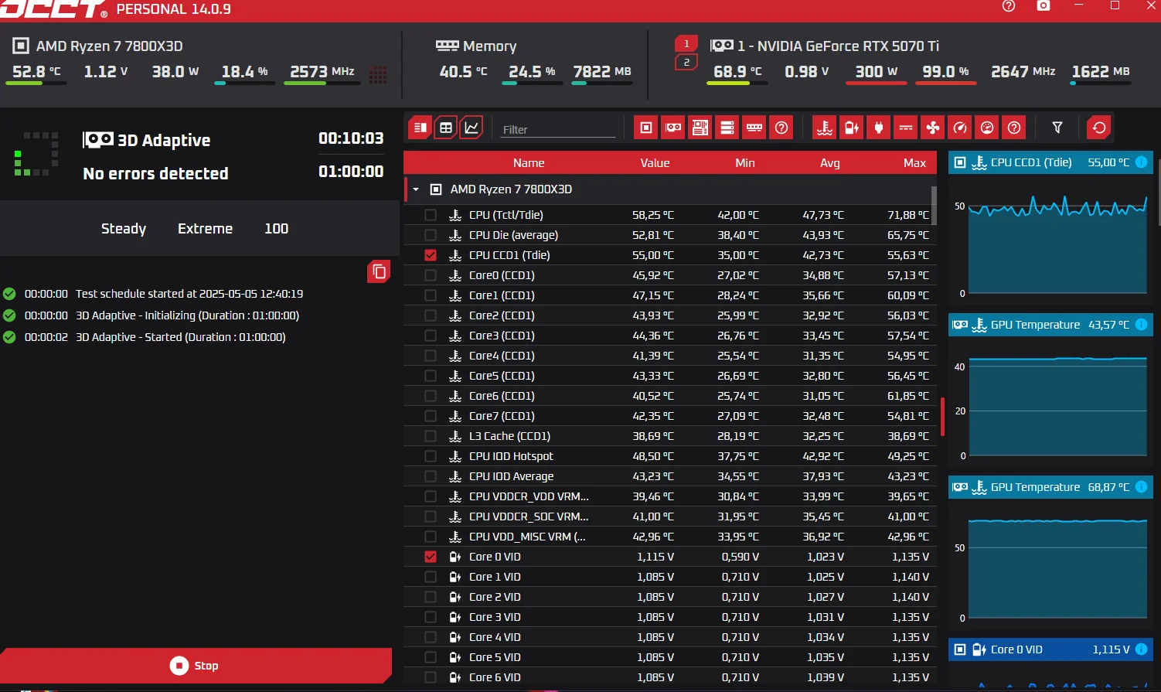This screenshot has width=1161, height=692.
Task: Click the Steady test mode label
Action: pos(124,229)
